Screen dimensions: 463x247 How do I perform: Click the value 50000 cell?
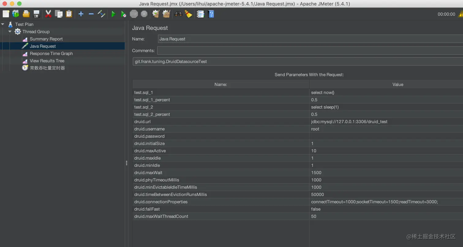386,194
